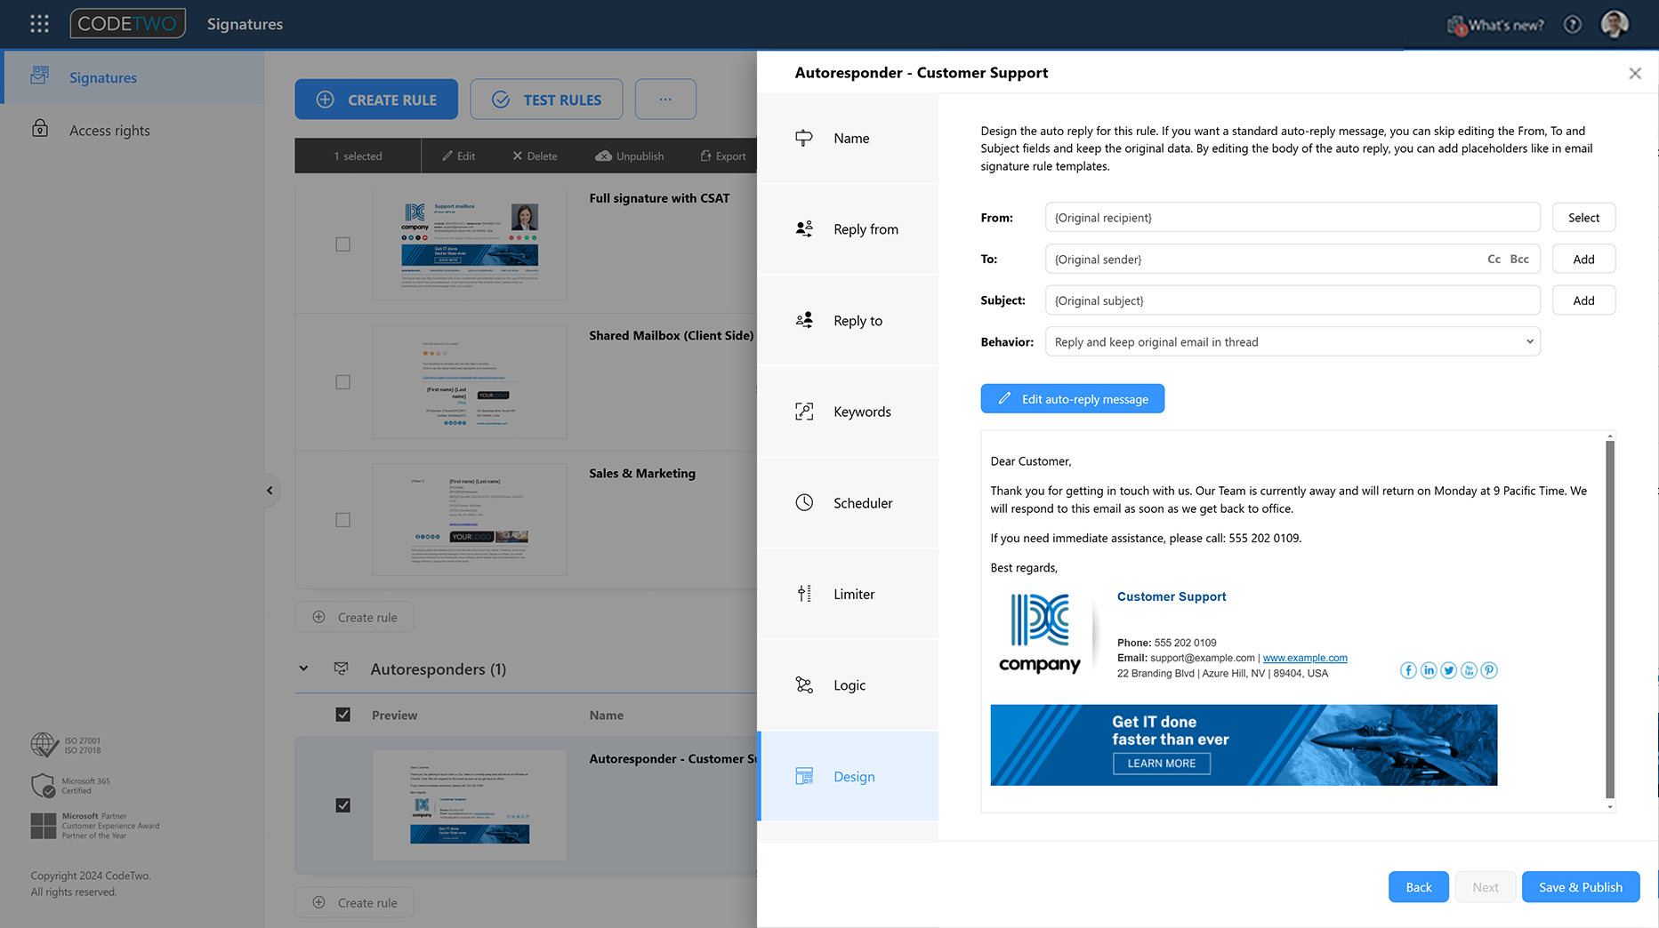Click the Autoresponders envelope icon
The width and height of the screenshot is (1659, 928).
click(341, 668)
